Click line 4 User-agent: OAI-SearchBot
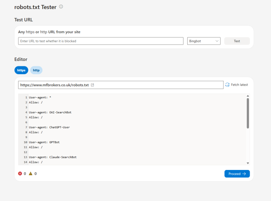 [x=50, y=113]
